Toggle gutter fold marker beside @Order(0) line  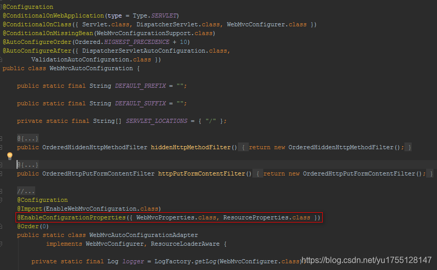click(x=1, y=226)
